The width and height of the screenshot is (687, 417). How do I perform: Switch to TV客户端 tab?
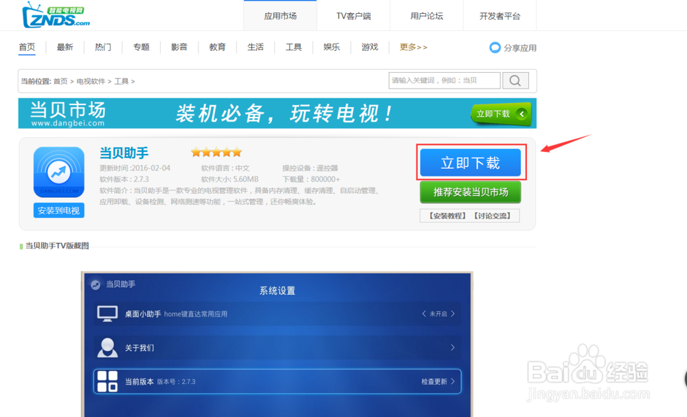pyautogui.click(x=353, y=16)
